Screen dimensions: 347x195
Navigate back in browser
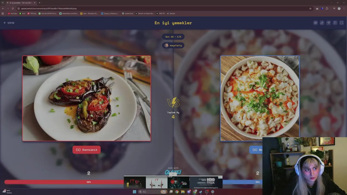tap(3, 8)
